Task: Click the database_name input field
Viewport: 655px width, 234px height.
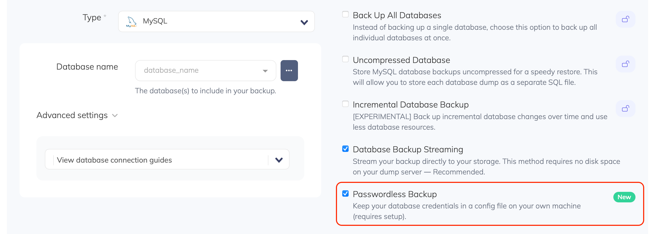Action: 185,70
